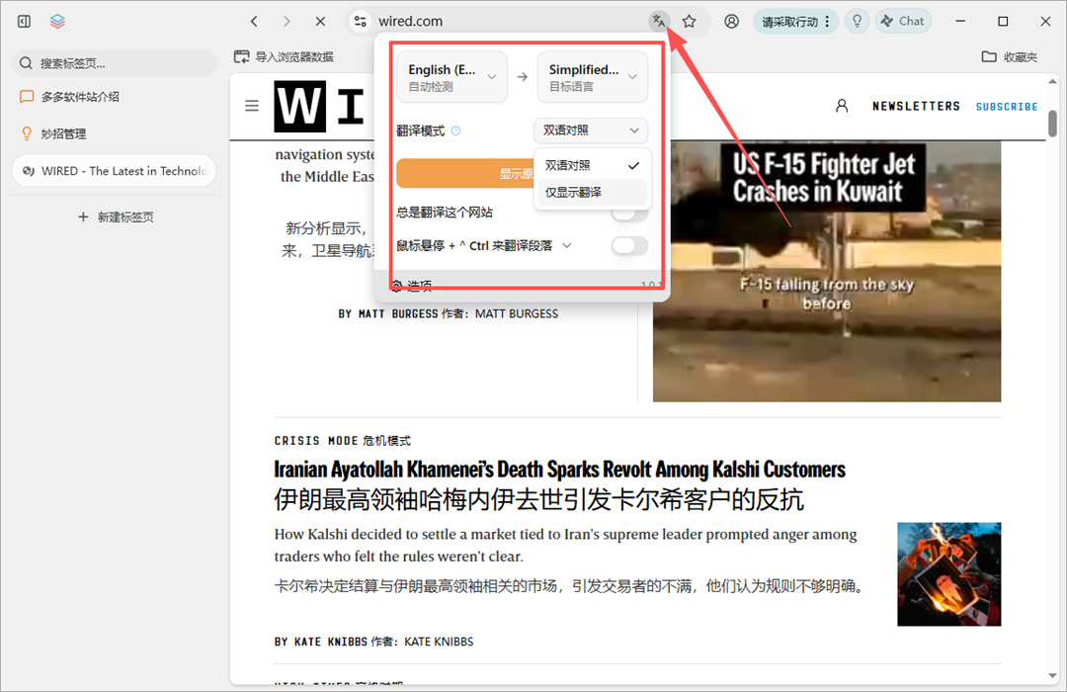Open WIRED site hamburger menu icon
This screenshot has height=692, width=1067.
coord(252,105)
